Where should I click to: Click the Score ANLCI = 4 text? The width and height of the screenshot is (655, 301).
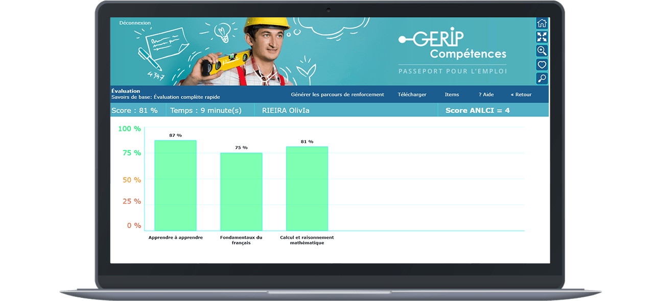coord(477,110)
